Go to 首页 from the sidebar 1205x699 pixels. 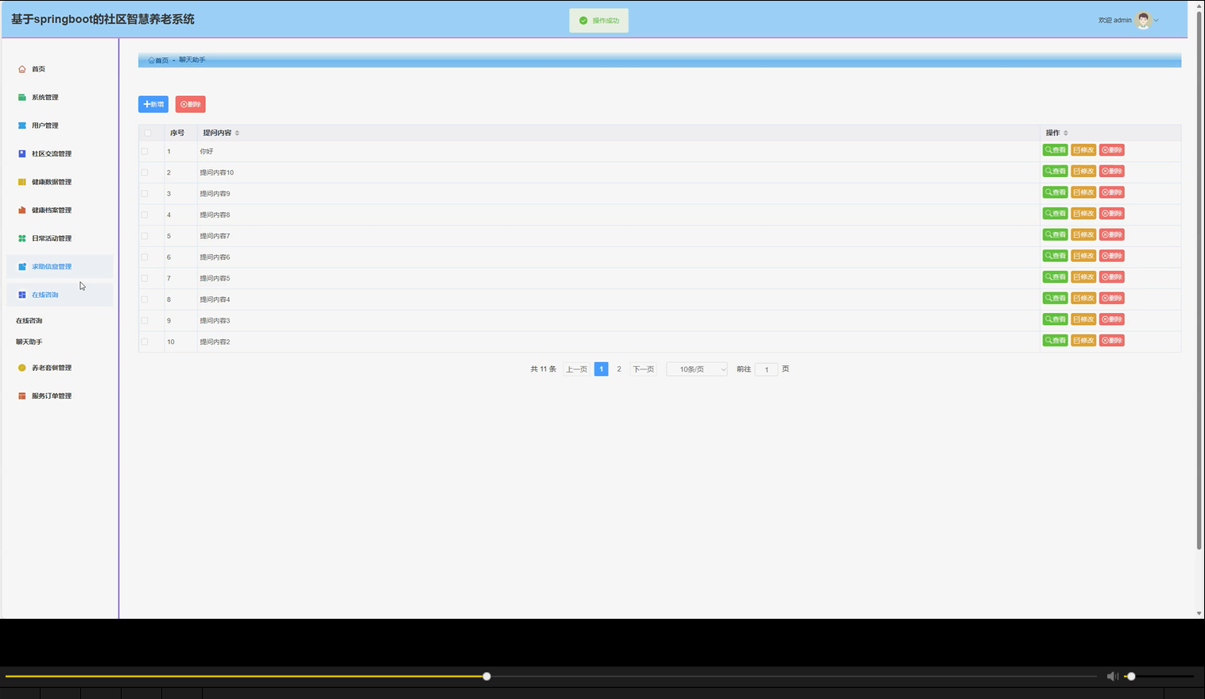60,69
